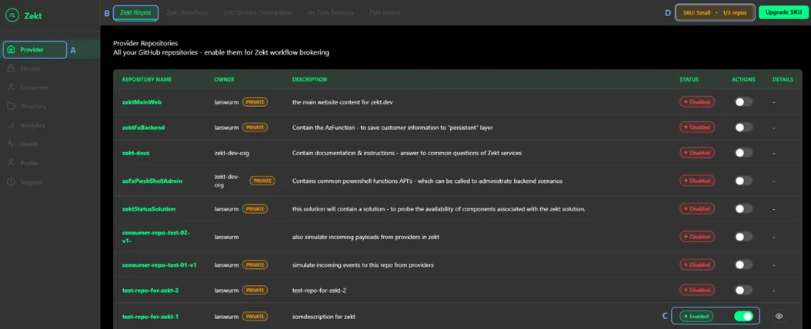Click the Details column header
The width and height of the screenshot is (811, 329).
point(783,79)
